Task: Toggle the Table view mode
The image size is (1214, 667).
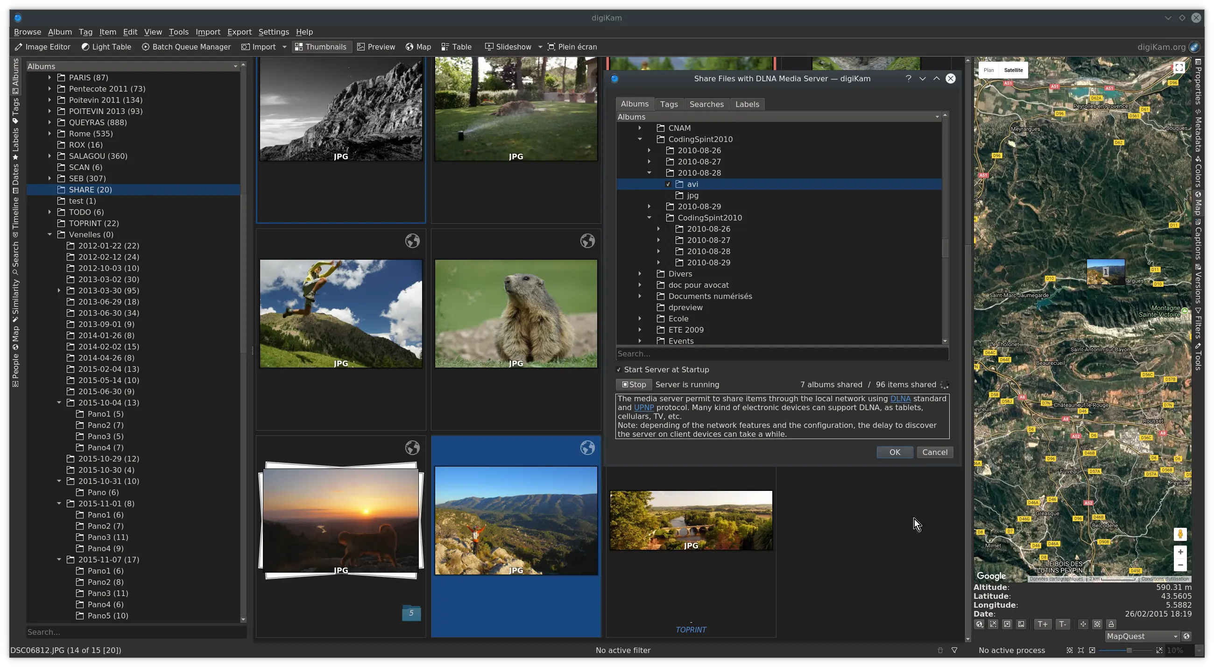Action: coord(456,47)
